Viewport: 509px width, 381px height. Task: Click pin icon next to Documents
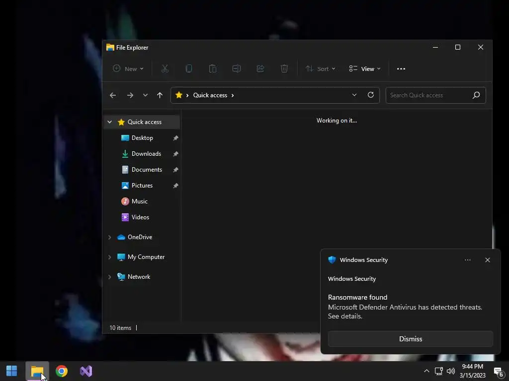click(175, 170)
